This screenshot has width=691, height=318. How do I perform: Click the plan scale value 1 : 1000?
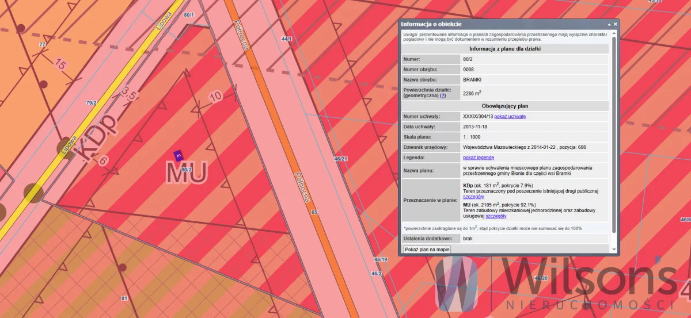pos(473,136)
